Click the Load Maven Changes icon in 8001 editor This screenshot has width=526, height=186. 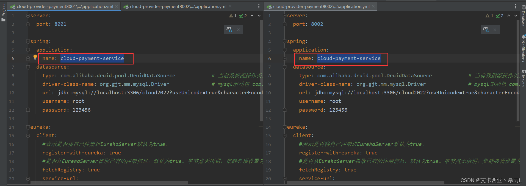coord(229,29)
